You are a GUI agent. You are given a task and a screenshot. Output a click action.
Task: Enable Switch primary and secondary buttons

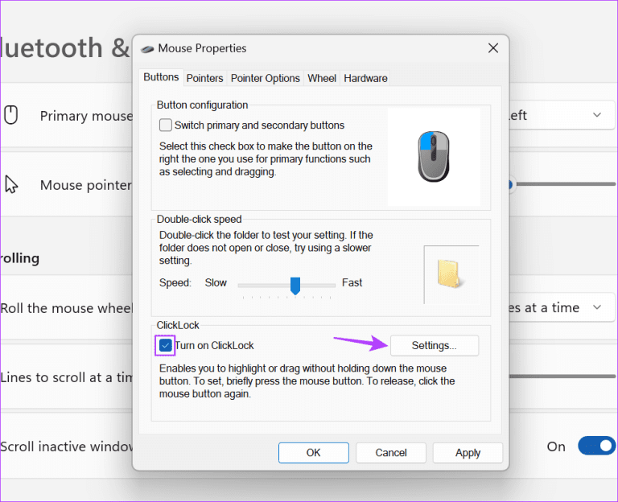point(166,125)
